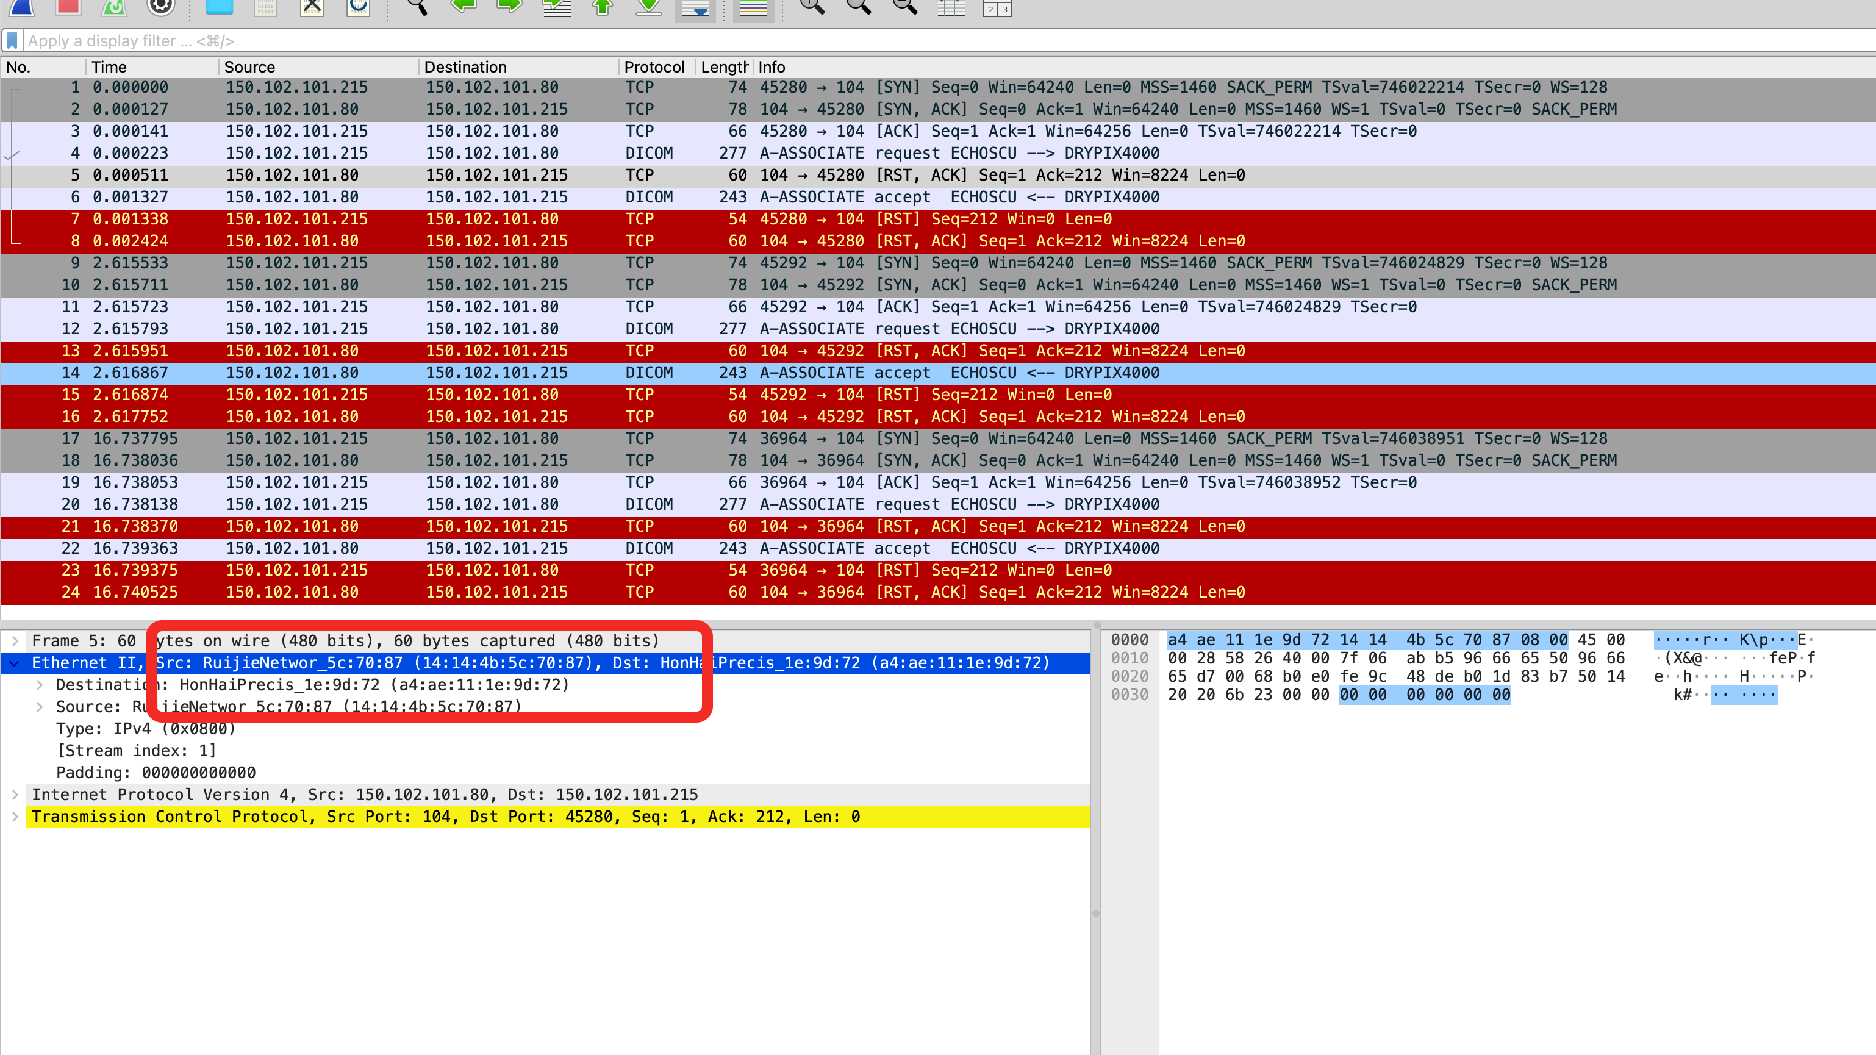Click the green Restart capture icon

113,7
